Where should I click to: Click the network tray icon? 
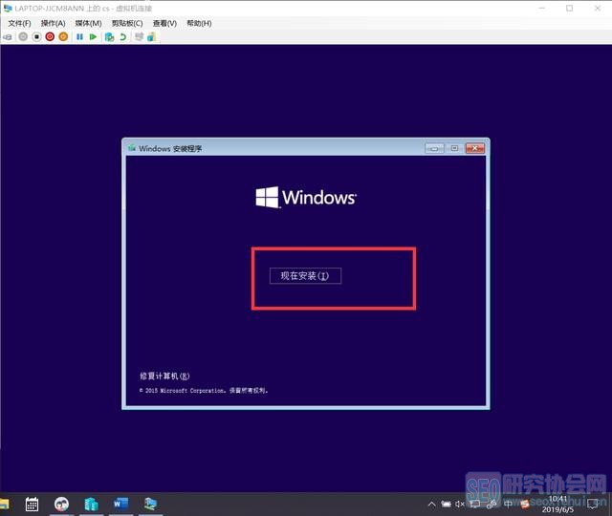point(474,504)
